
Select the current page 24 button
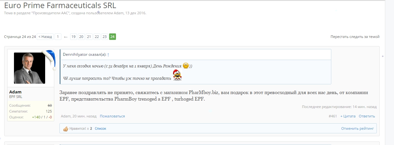[112, 37]
